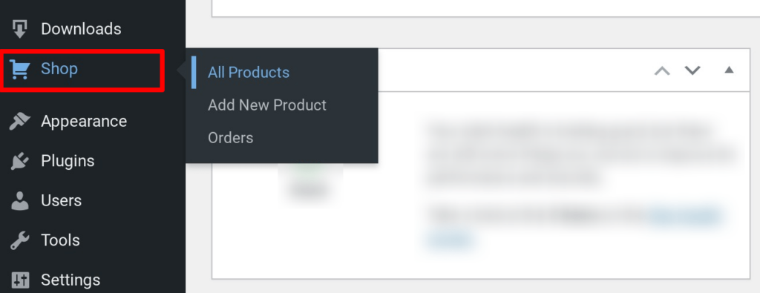The image size is (760, 293).
Task: Click the Appearance paintbrush icon
Action: 20,121
